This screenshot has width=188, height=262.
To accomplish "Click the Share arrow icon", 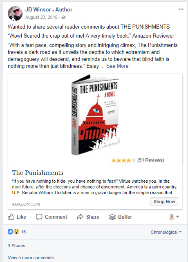I will [80, 217].
